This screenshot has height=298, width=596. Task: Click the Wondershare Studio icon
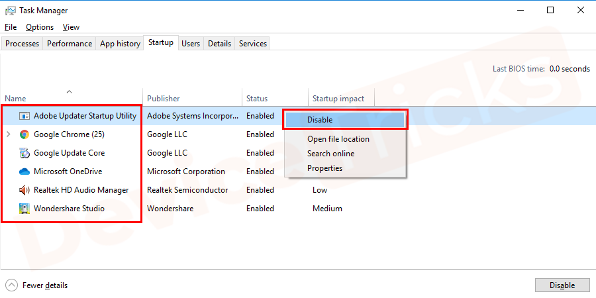click(x=25, y=209)
